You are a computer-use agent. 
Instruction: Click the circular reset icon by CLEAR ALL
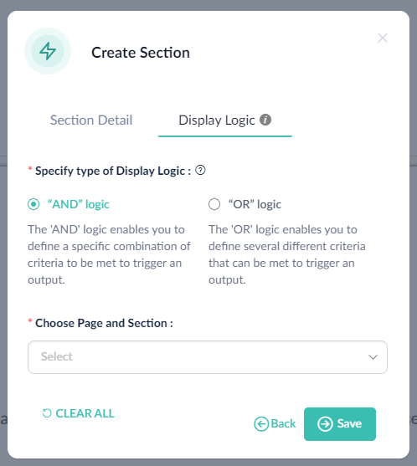tap(47, 413)
